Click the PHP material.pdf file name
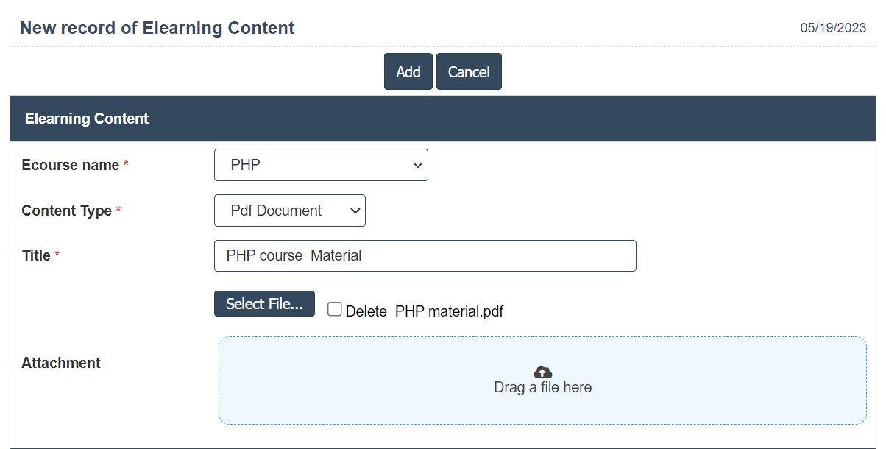Image resolution: width=886 pixels, height=449 pixels. pyautogui.click(x=449, y=311)
